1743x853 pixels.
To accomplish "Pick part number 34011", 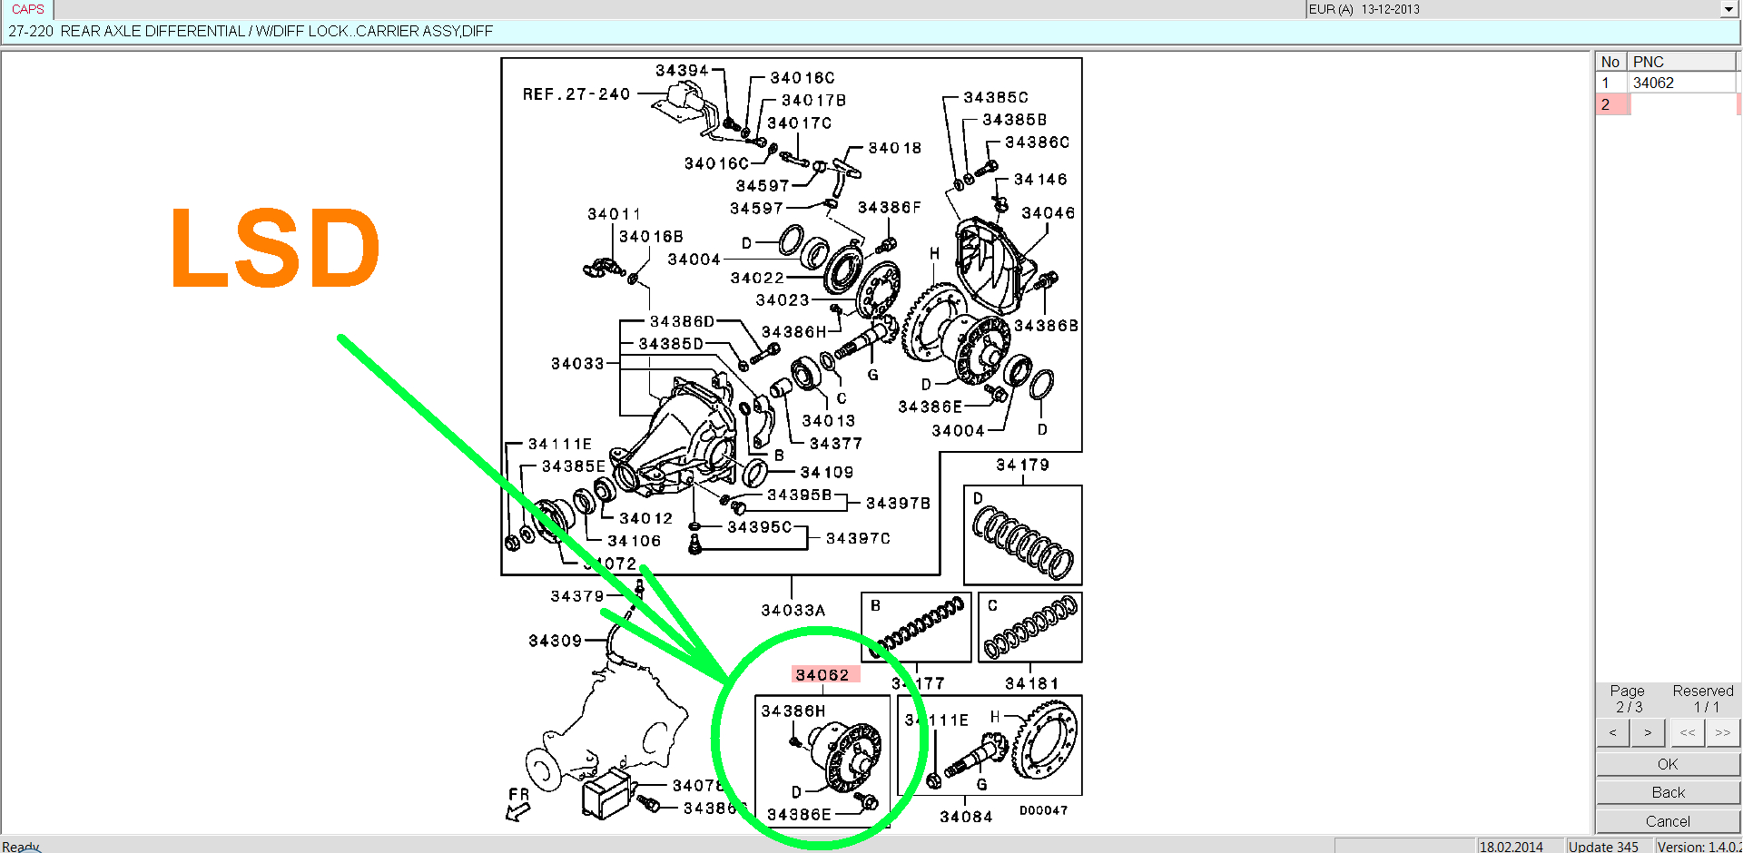I will (x=614, y=214).
